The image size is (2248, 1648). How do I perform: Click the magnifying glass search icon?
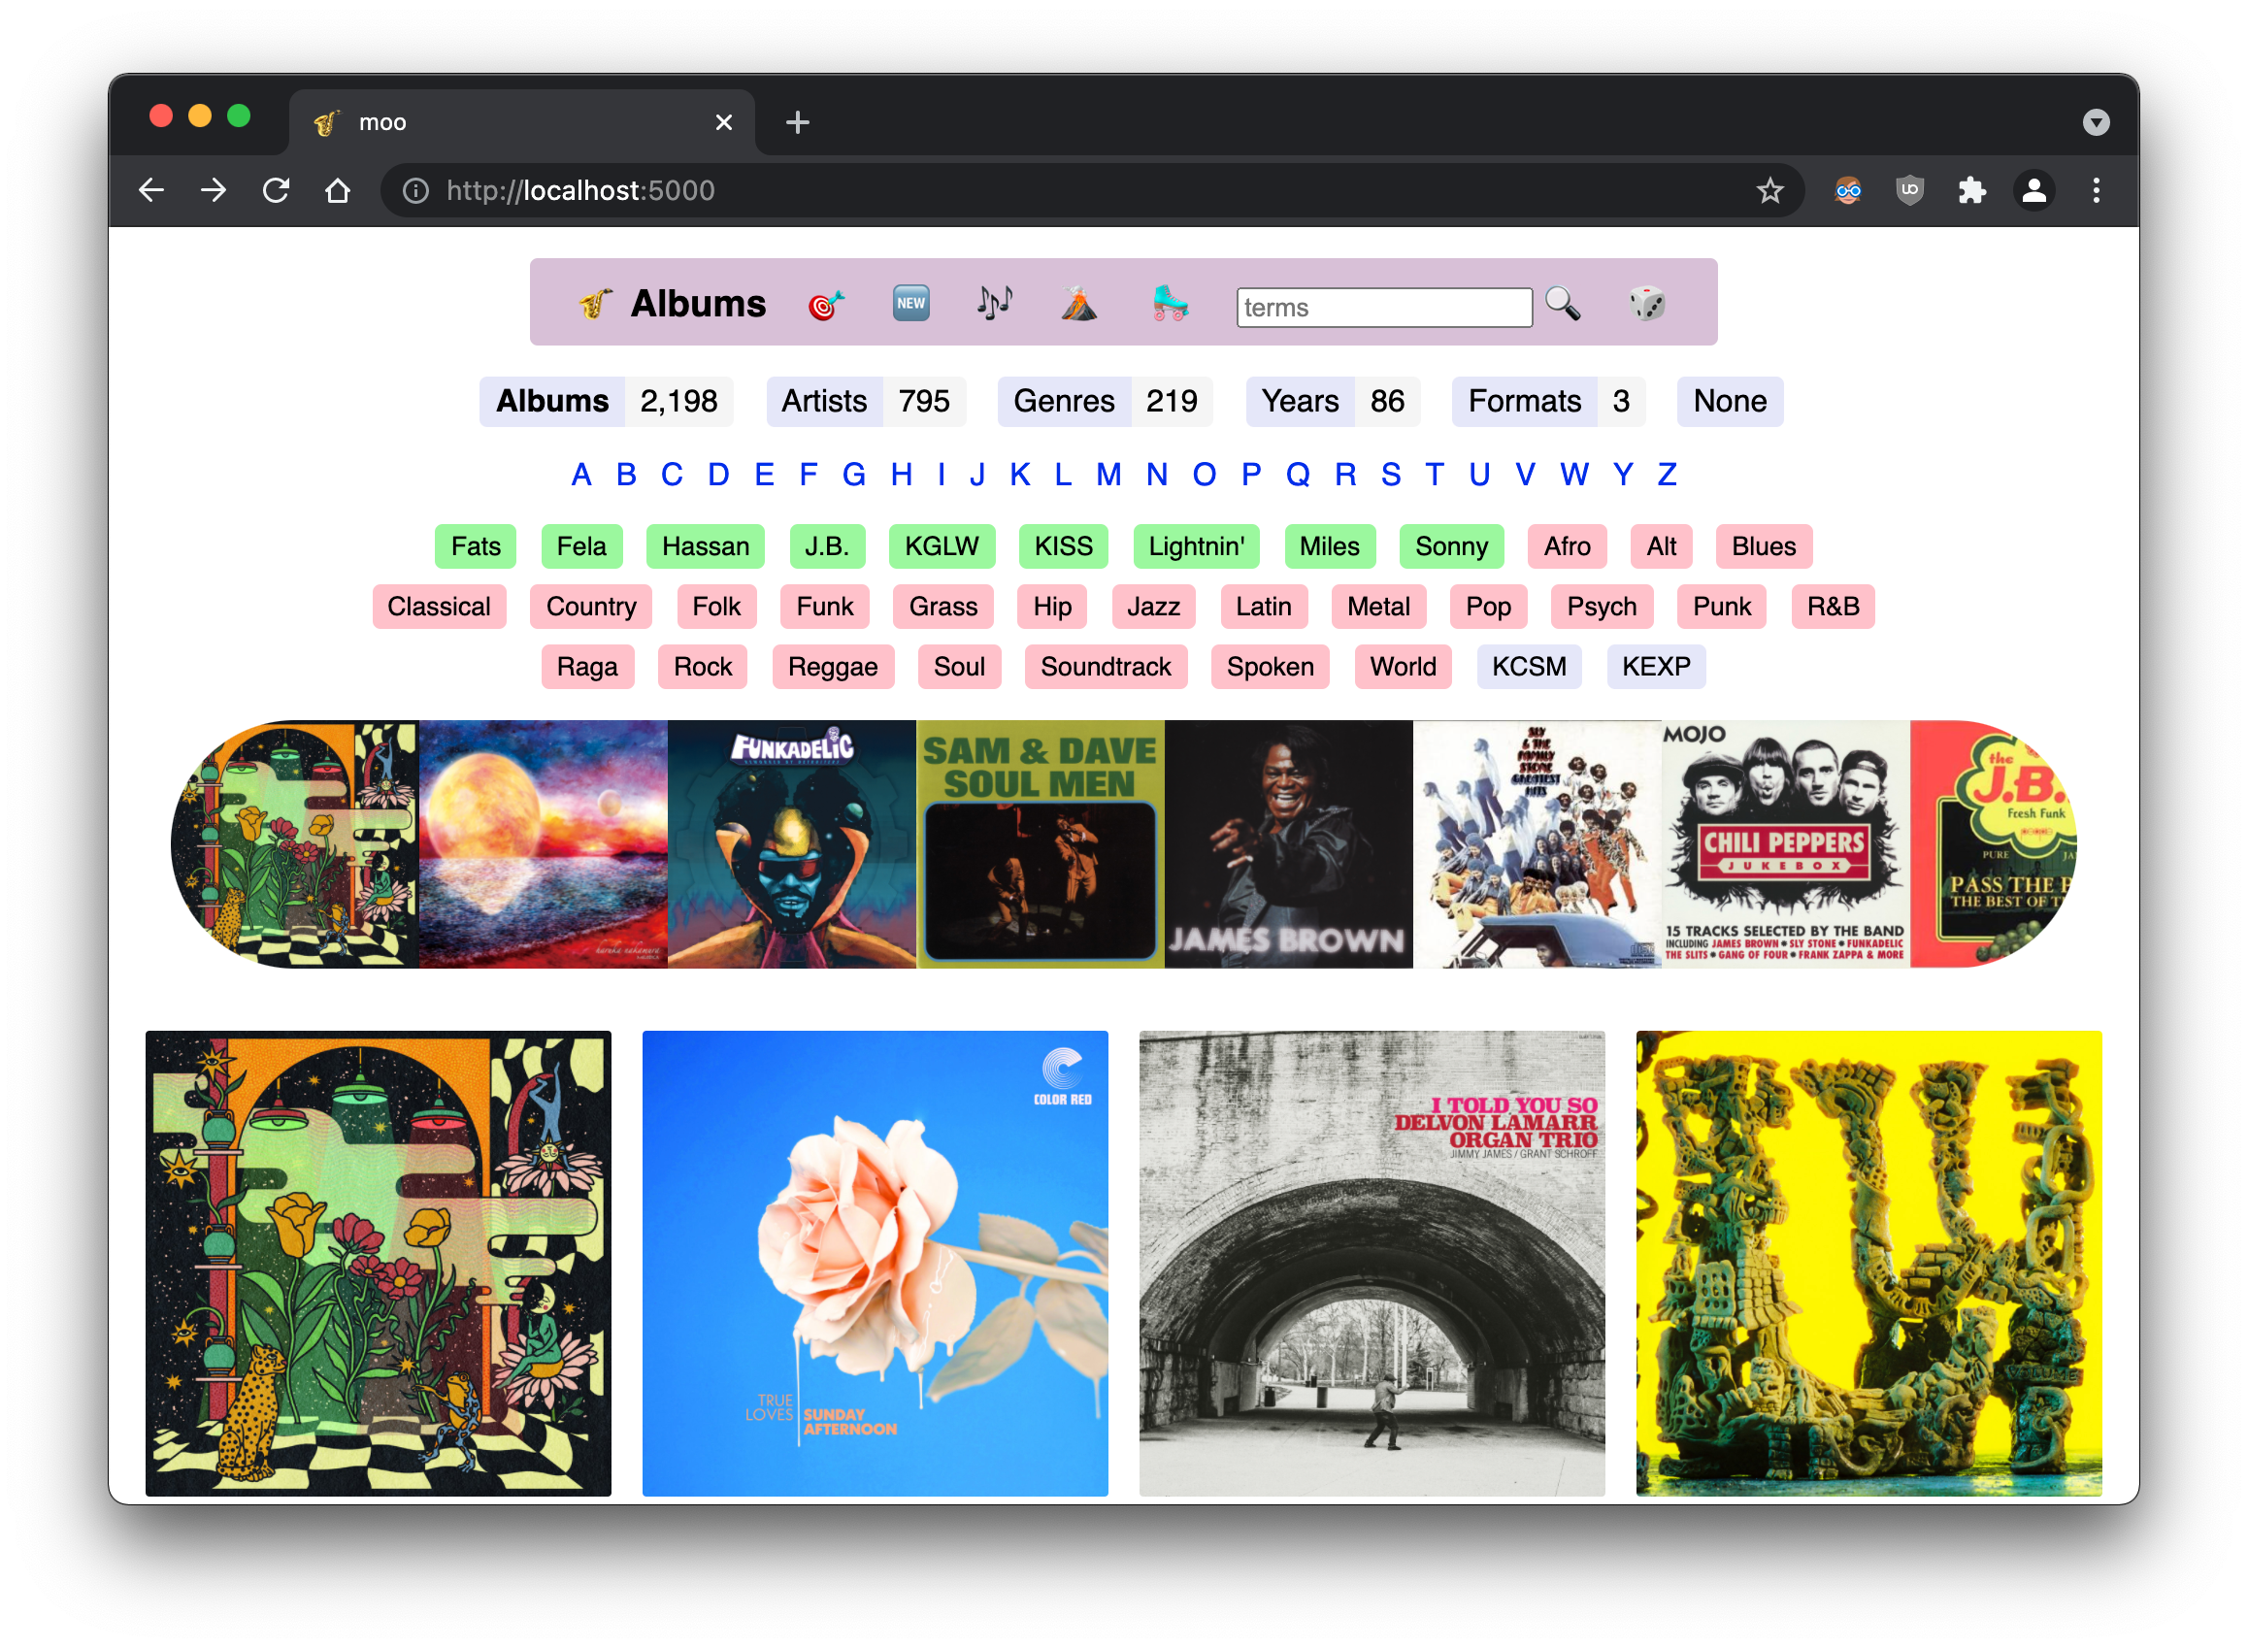tap(1563, 303)
